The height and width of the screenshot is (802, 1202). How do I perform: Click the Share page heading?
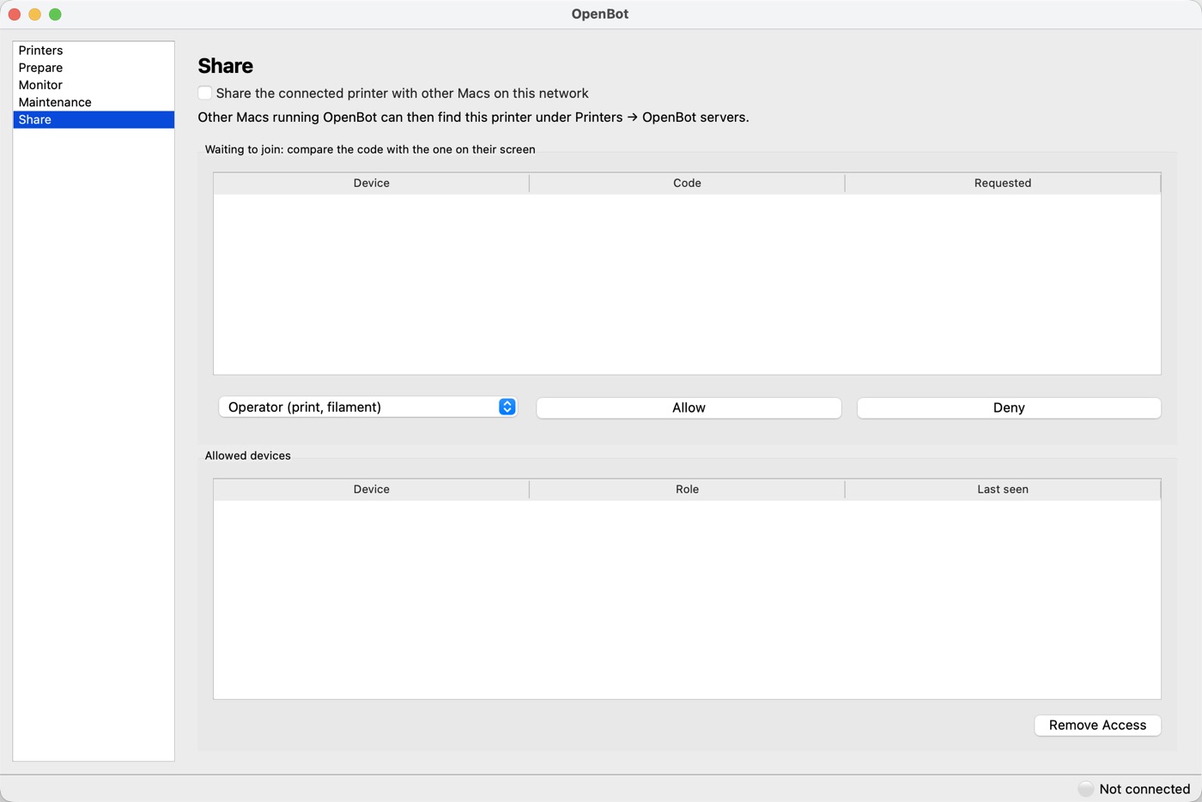tap(226, 66)
